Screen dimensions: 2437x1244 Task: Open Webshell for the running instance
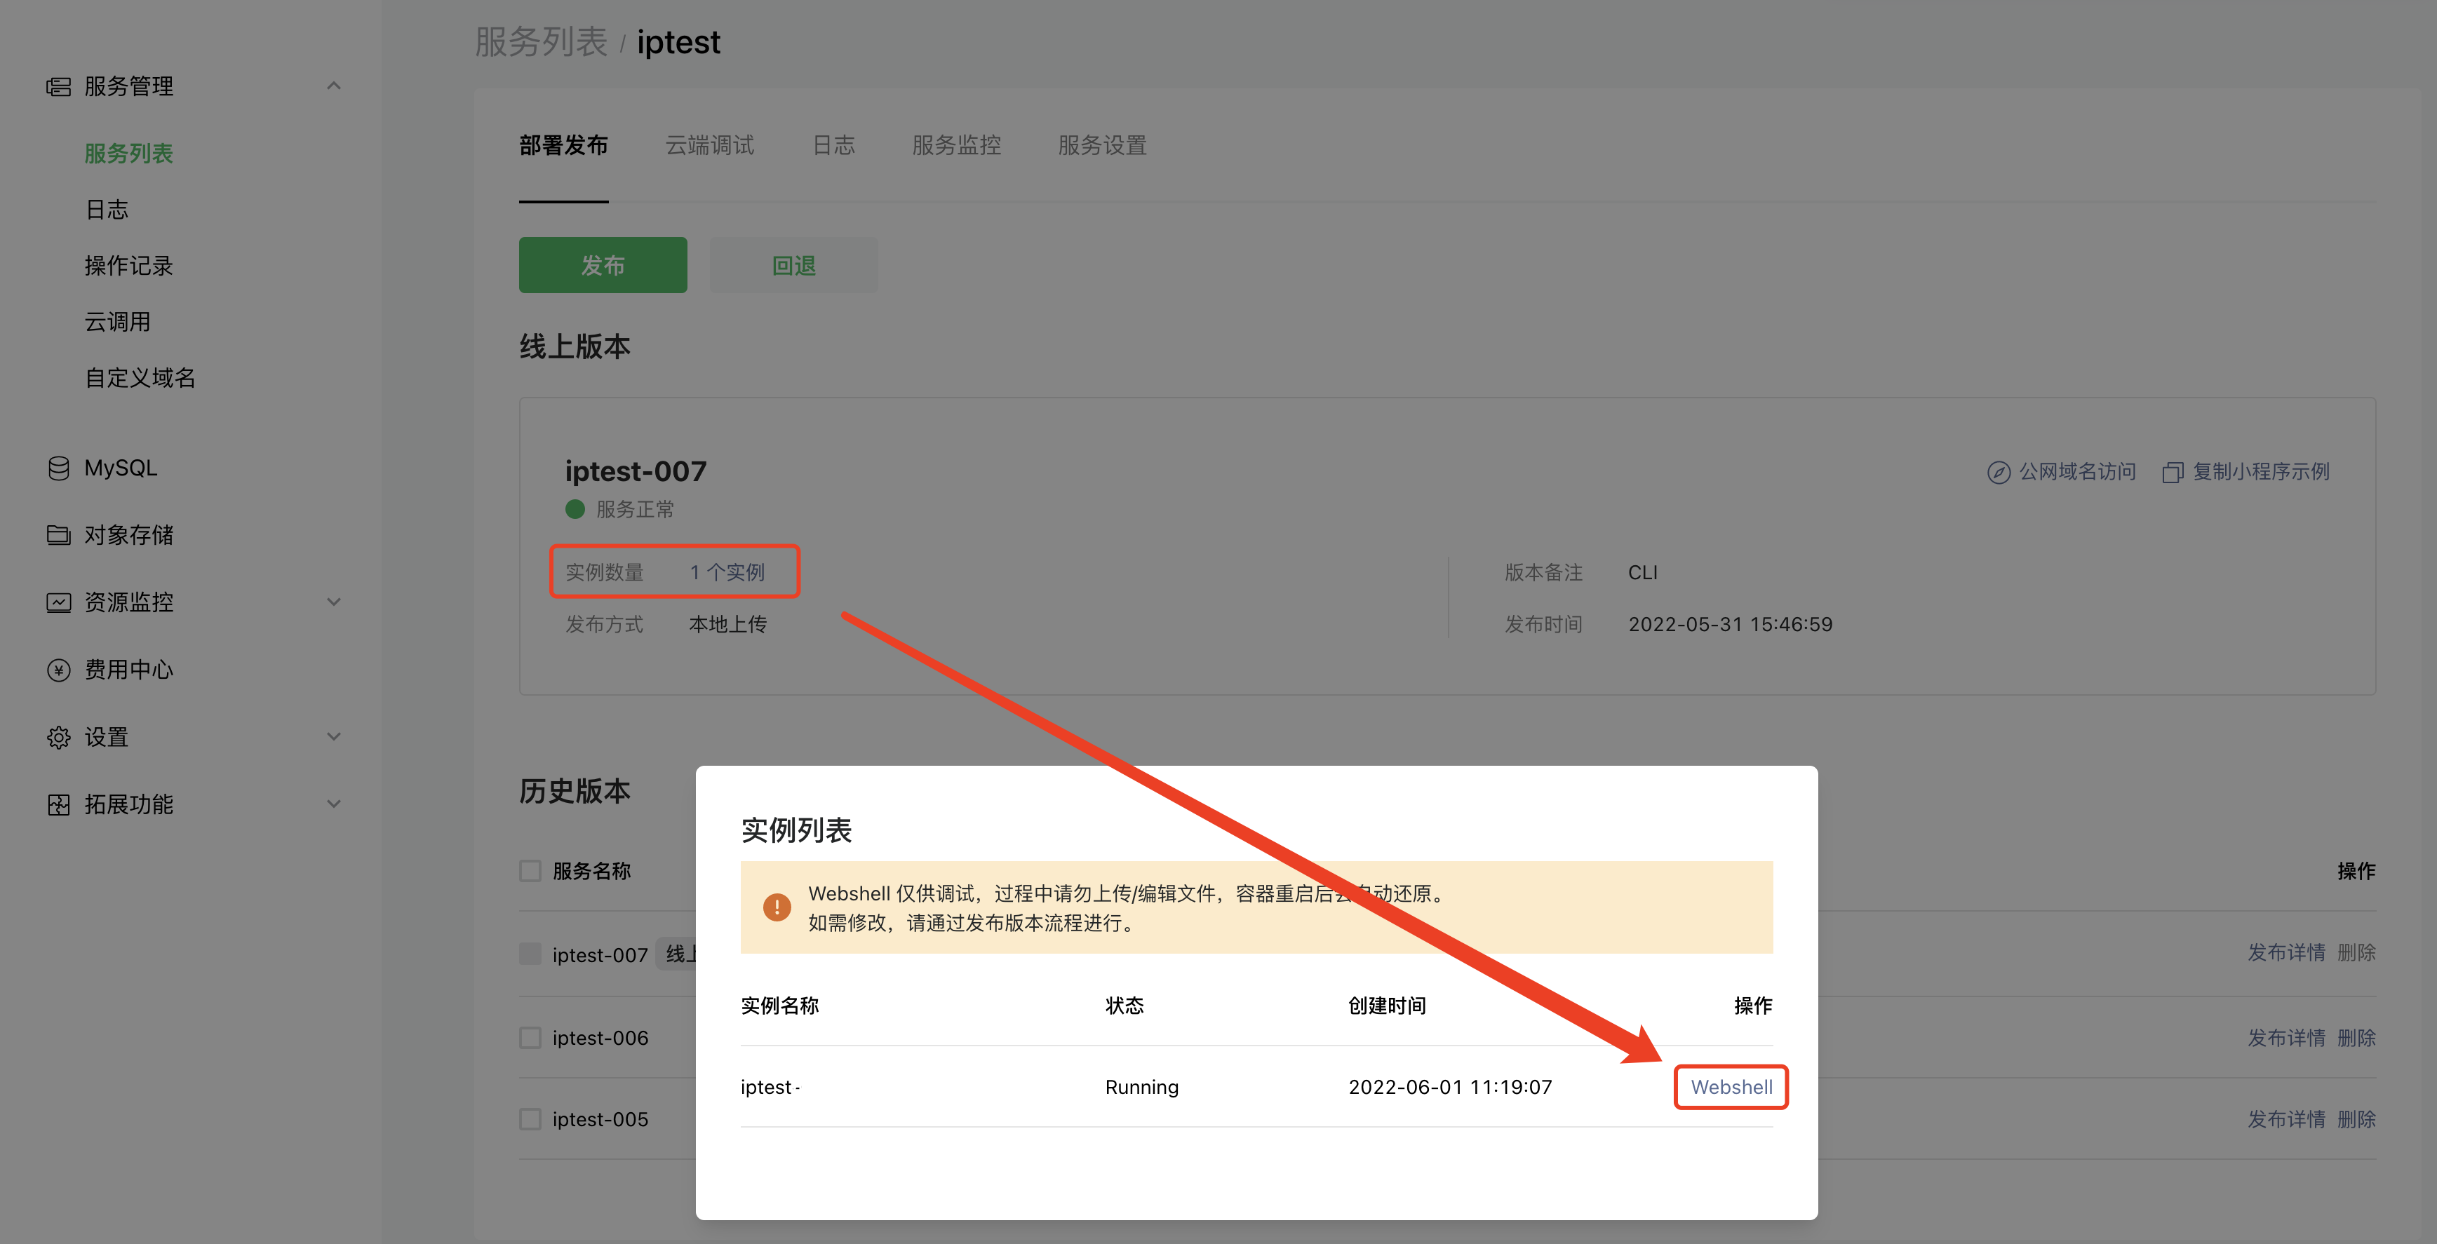coord(1731,1087)
